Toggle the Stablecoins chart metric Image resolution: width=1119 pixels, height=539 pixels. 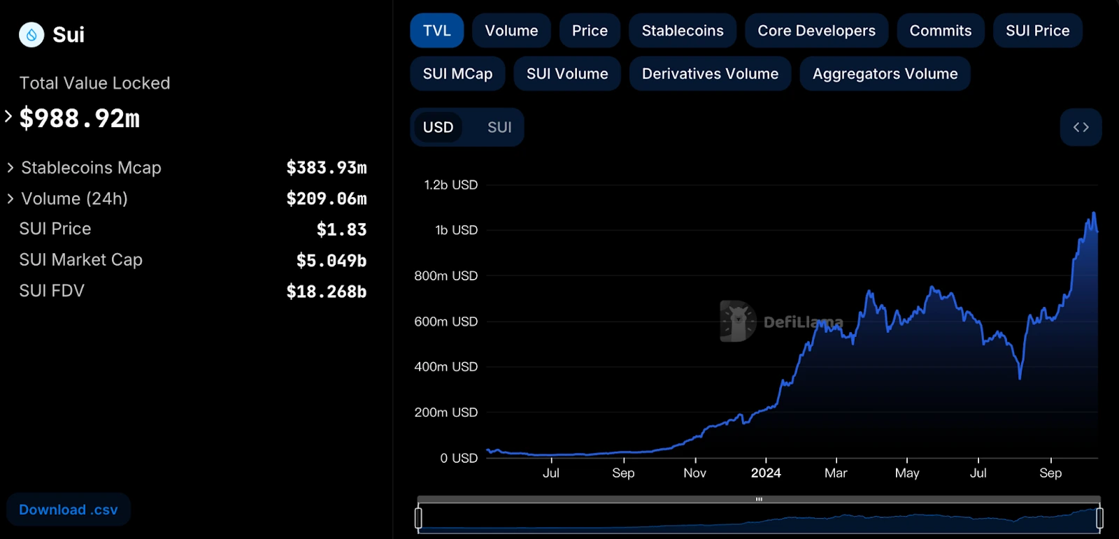pos(683,31)
